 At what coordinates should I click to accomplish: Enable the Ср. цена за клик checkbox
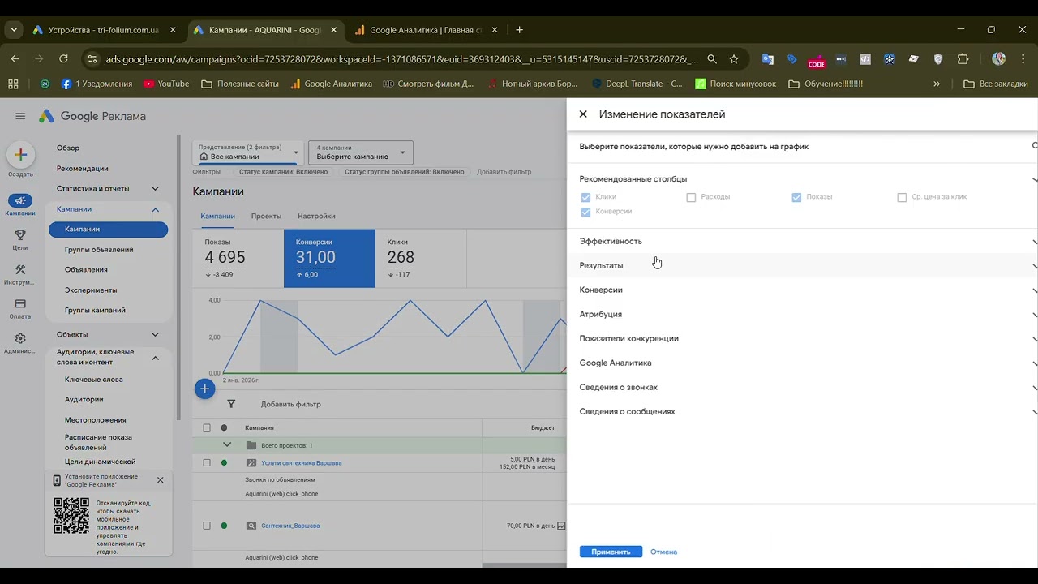point(902,197)
